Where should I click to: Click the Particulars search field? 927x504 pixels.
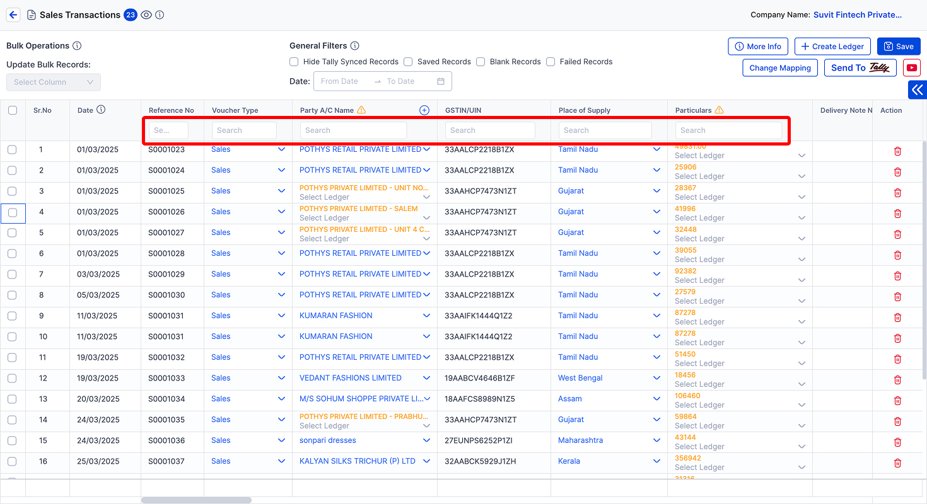(728, 130)
